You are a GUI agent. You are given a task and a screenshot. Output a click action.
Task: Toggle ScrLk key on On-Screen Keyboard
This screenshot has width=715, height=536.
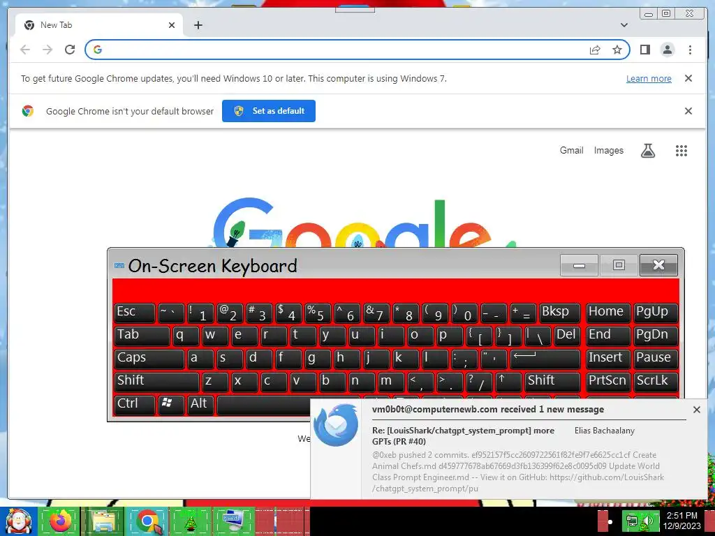pos(656,382)
